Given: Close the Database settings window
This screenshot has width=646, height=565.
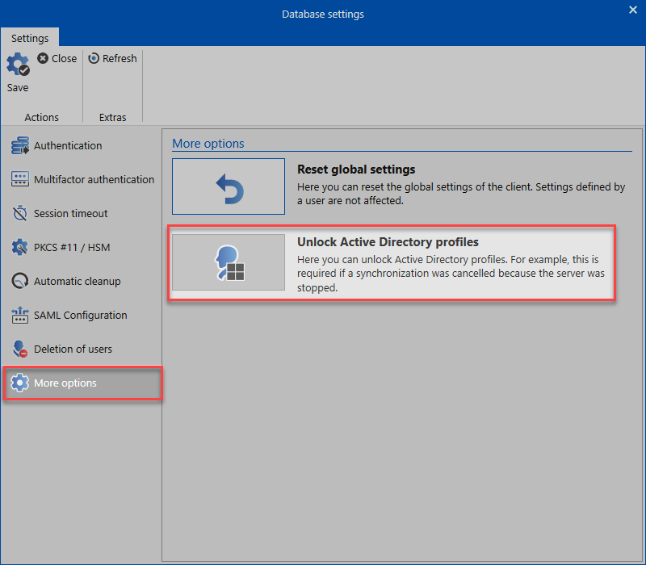Looking at the screenshot, I should coord(633,10).
